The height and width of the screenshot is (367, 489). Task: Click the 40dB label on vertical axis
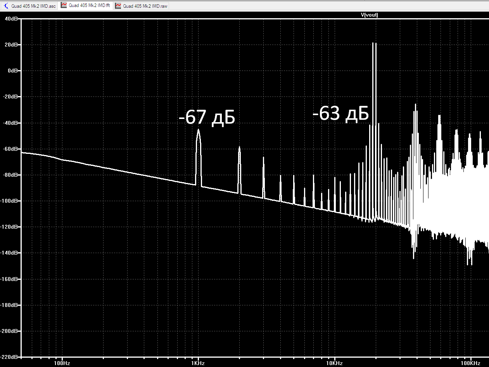pos(11,19)
